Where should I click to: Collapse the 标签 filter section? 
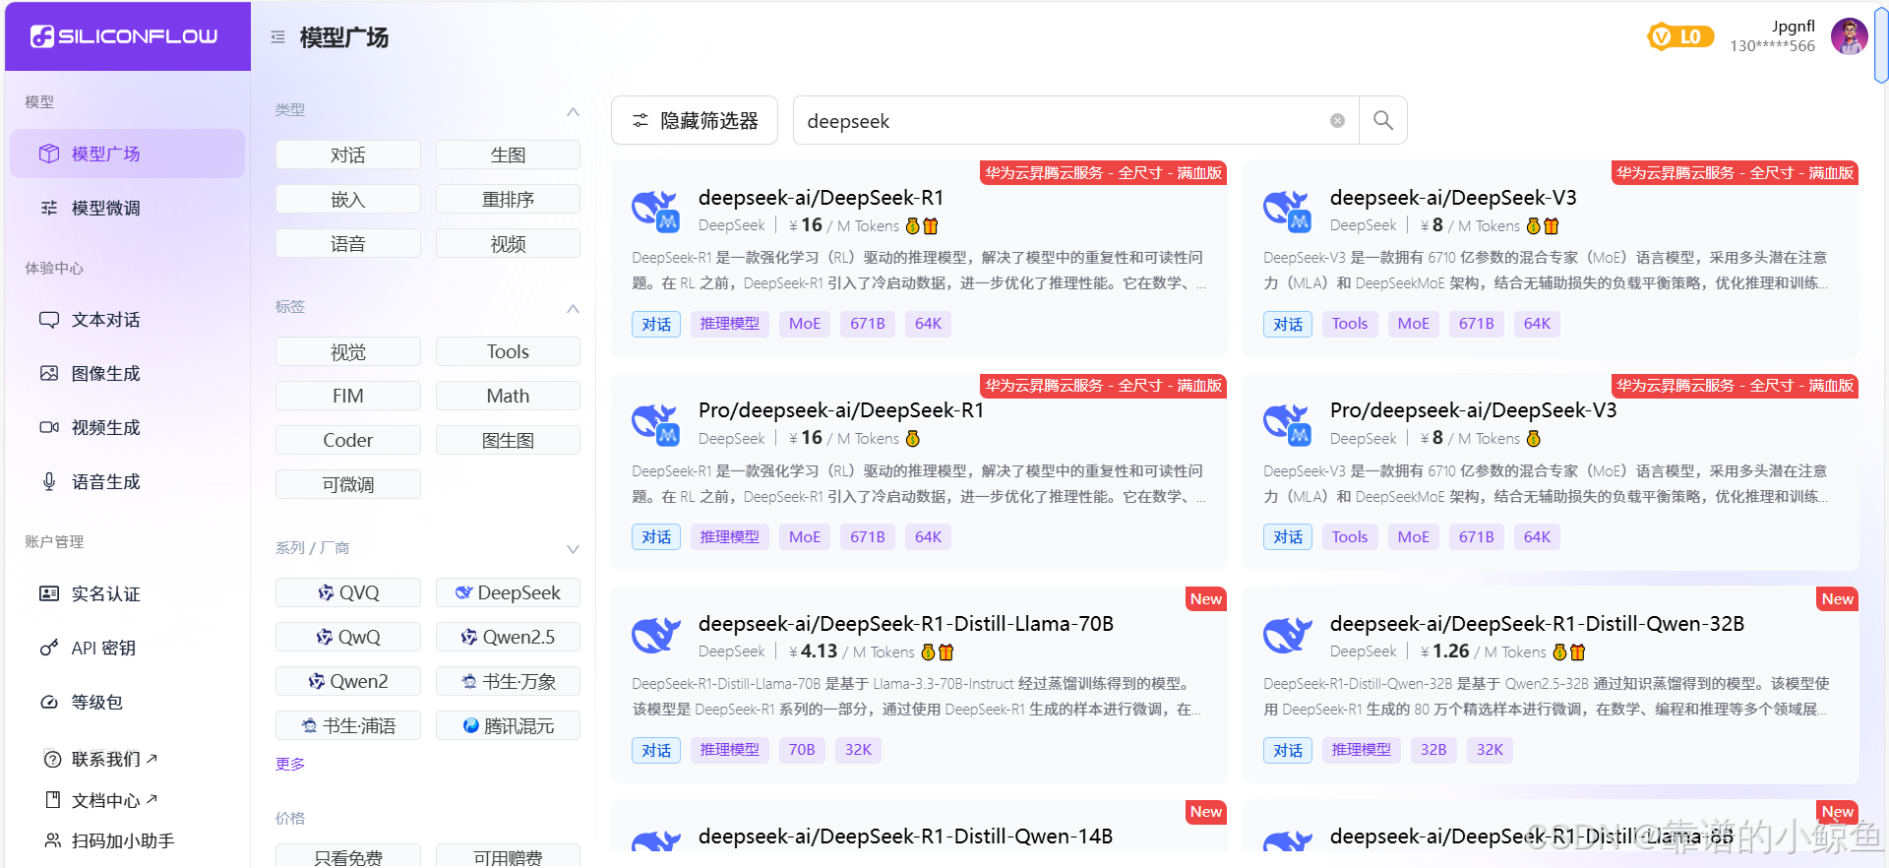pos(573,308)
